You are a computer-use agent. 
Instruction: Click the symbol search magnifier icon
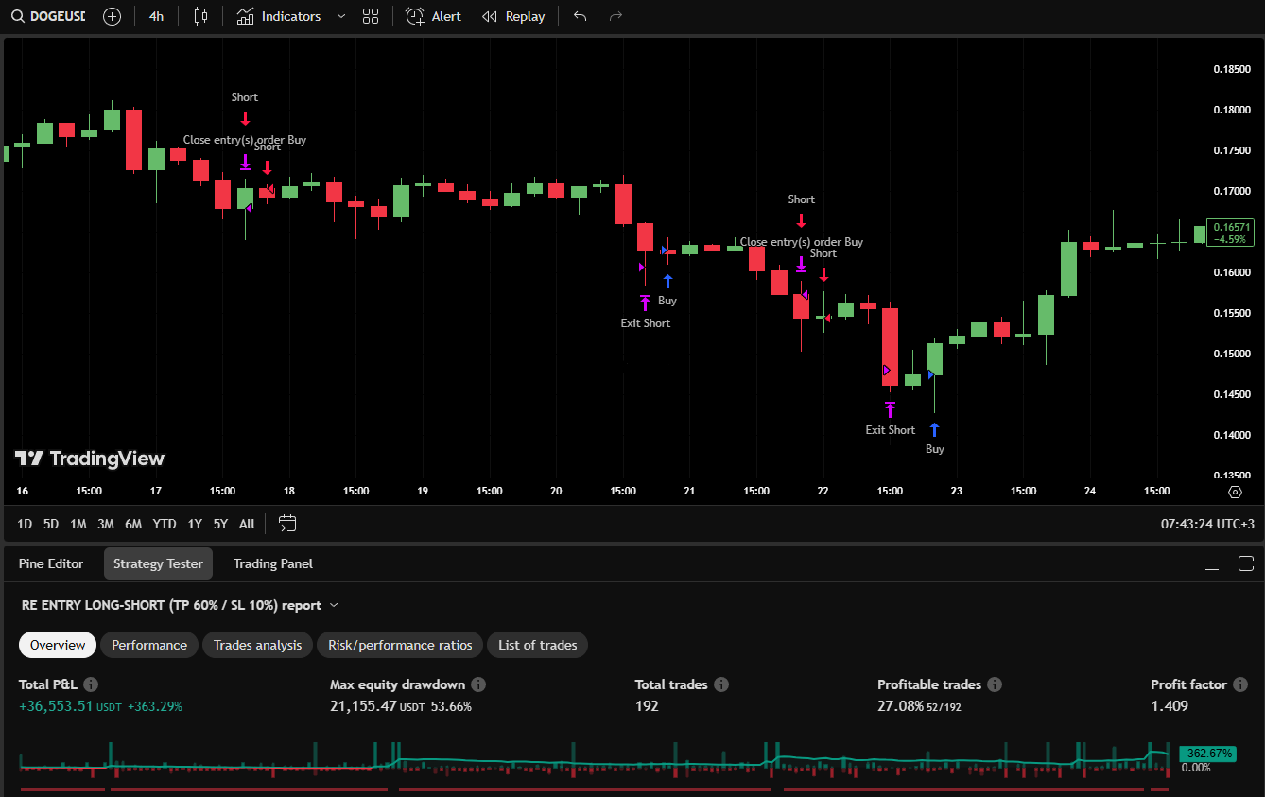coord(18,16)
